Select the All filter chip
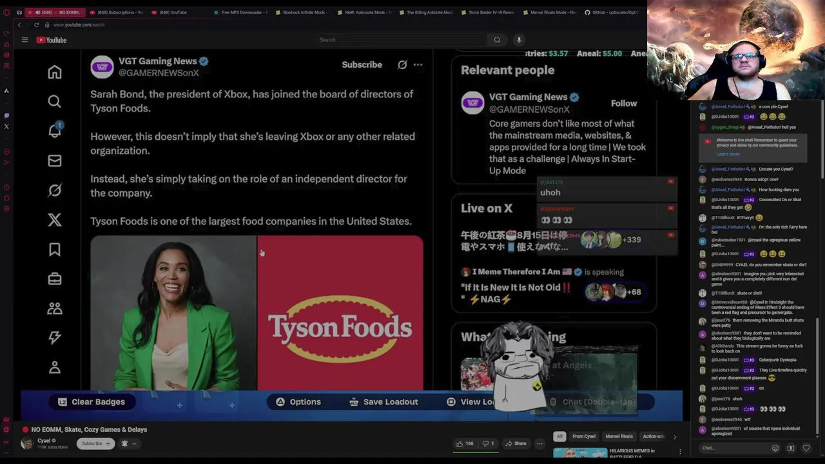 559,436
